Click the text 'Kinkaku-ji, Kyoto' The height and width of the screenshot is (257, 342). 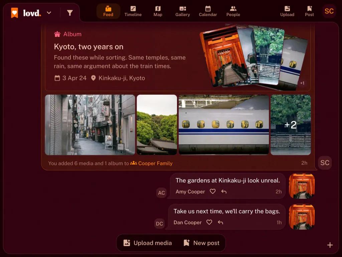122,78
